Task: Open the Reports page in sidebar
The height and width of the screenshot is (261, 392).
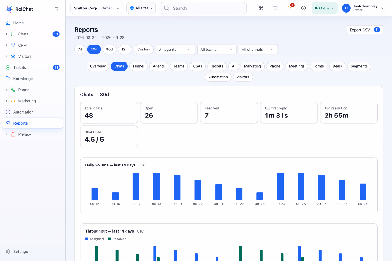Action: (32, 123)
